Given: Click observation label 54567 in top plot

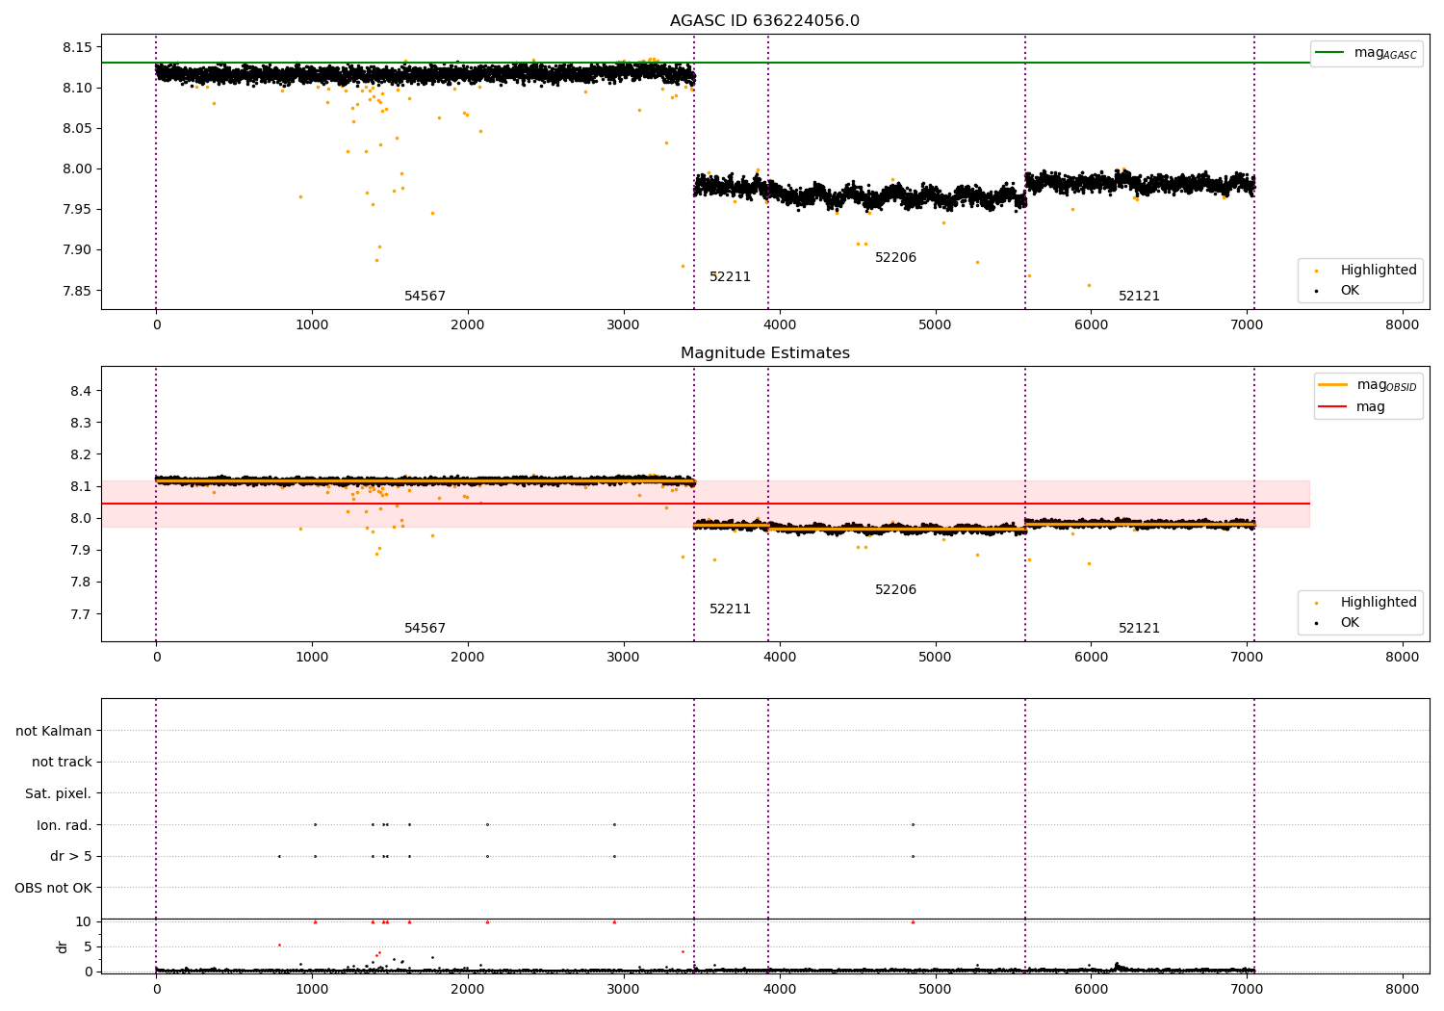Looking at the screenshot, I should 425,297.
